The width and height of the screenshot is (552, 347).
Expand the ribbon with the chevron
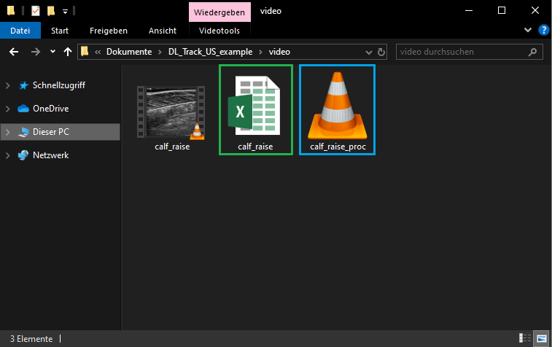pos(529,30)
